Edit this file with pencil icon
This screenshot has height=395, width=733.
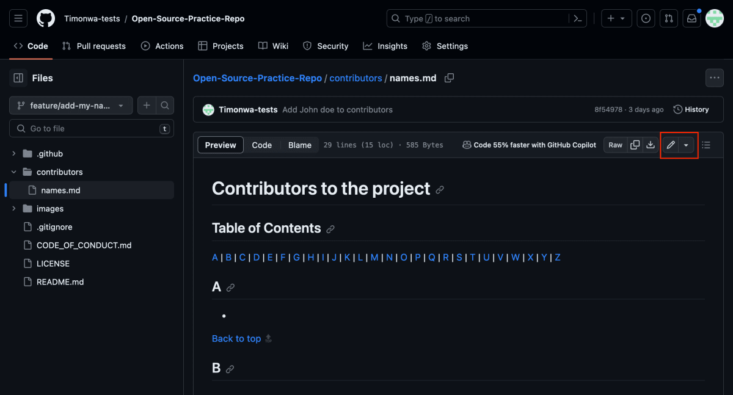click(671, 145)
